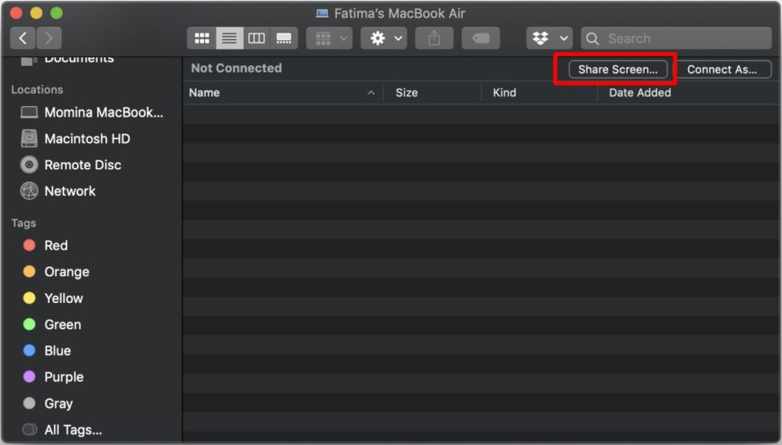Switch to column view
782x445 pixels.
257,37
